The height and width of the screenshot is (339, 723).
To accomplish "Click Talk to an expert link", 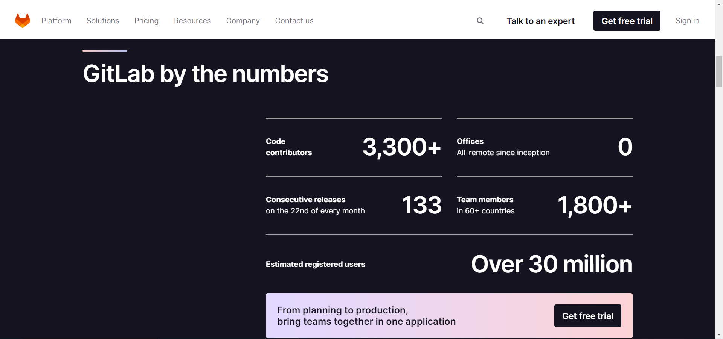I will (540, 21).
